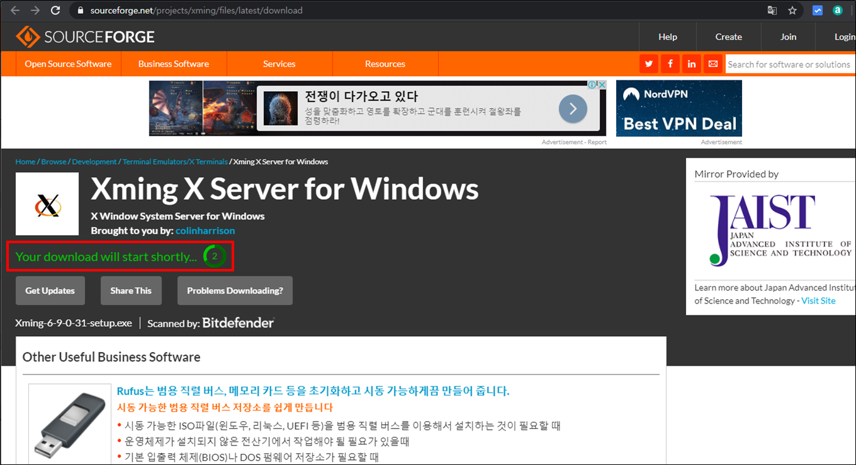Reload the page with the refresh icon

click(55, 11)
